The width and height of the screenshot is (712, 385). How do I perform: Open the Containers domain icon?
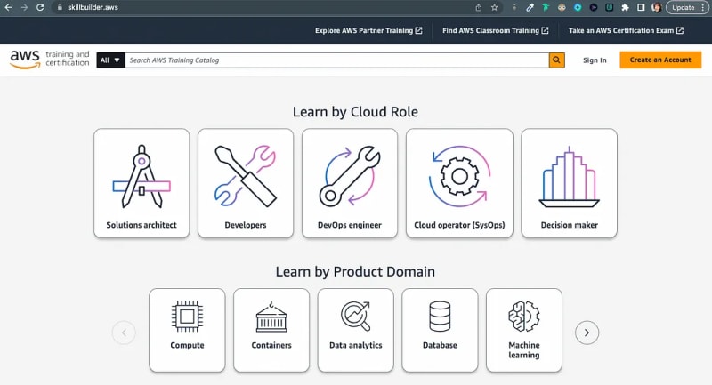271,316
